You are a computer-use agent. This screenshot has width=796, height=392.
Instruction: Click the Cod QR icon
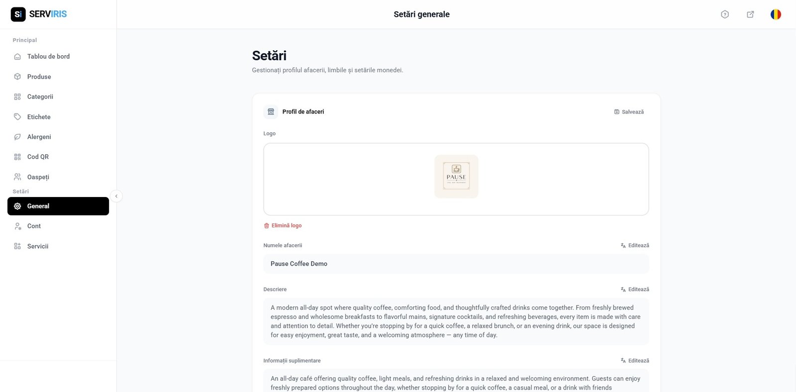point(17,157)
